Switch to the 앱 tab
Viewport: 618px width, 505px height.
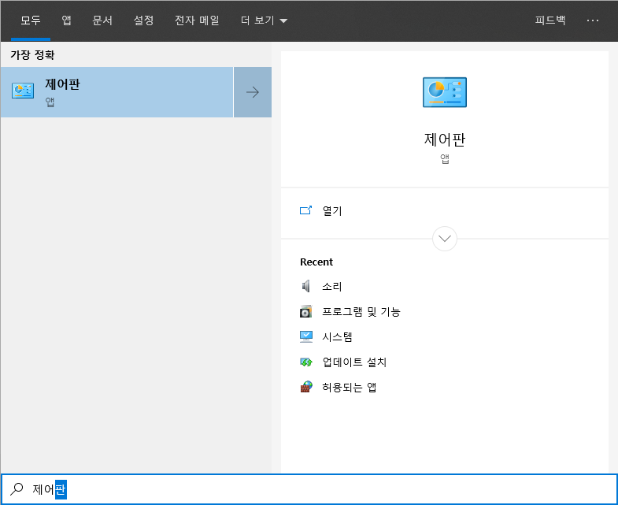tap(66, 20)
